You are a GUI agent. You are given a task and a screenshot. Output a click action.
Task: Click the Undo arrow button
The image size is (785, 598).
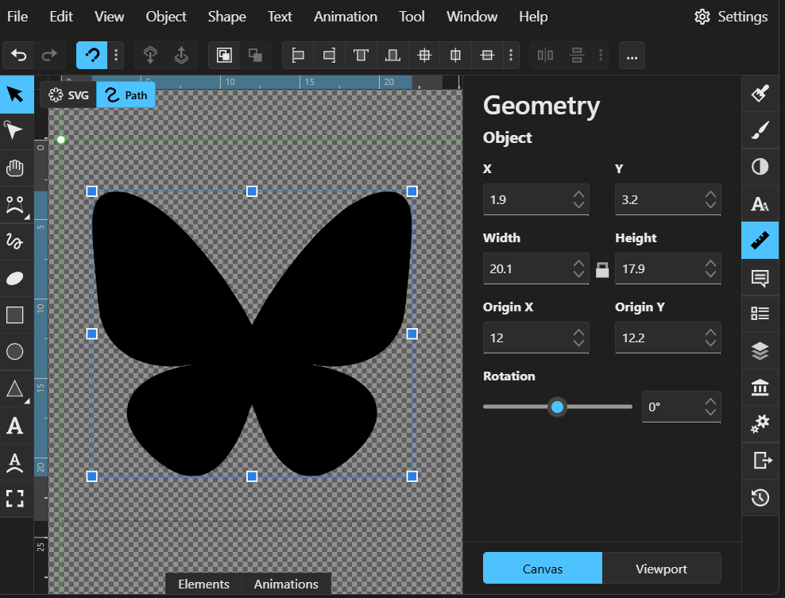pyautogui.click(x=19, y=55)
